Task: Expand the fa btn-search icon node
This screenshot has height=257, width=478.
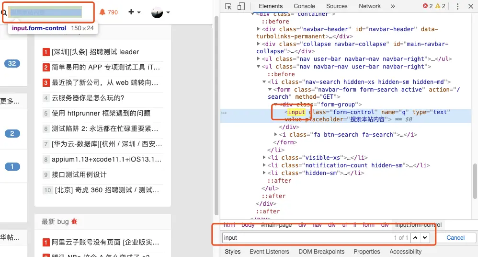Action: pyautogui.click(x=275, y=134)
